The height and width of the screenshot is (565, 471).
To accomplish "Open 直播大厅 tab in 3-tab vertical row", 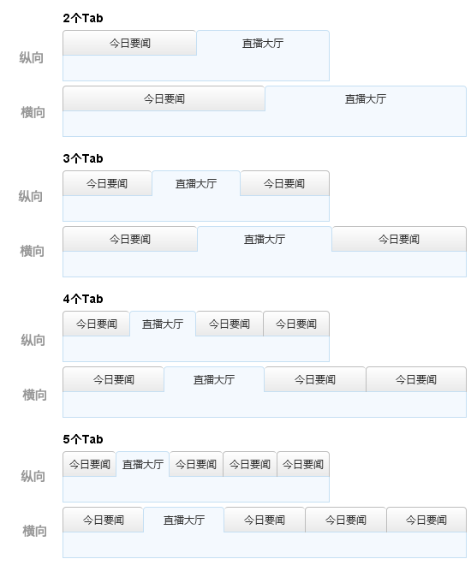I will [x=196, y=183].
